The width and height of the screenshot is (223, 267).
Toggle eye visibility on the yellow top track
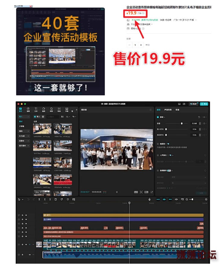tap(26, 215)
